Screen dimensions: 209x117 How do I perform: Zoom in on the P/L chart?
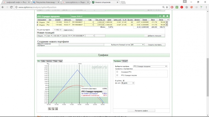[x=49, y=109]
